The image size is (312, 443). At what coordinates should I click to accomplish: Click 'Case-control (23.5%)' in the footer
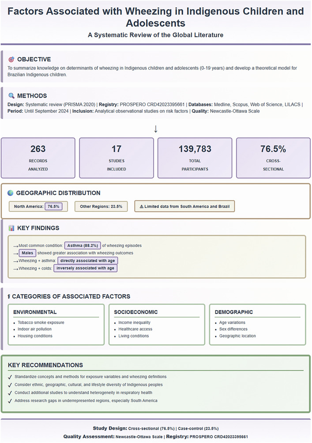(x=198, y=428)
